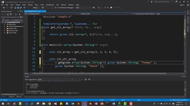Viewport: 190px width, 106px height.
Task: Open the Show output from Build dropdown
Action: pyautogui.click(x=56, y=79)
